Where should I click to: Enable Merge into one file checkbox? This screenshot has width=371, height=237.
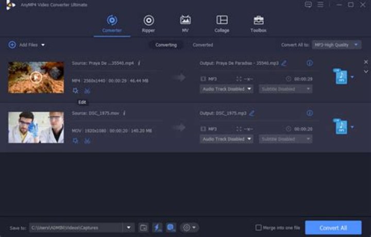tap(259, 228)
